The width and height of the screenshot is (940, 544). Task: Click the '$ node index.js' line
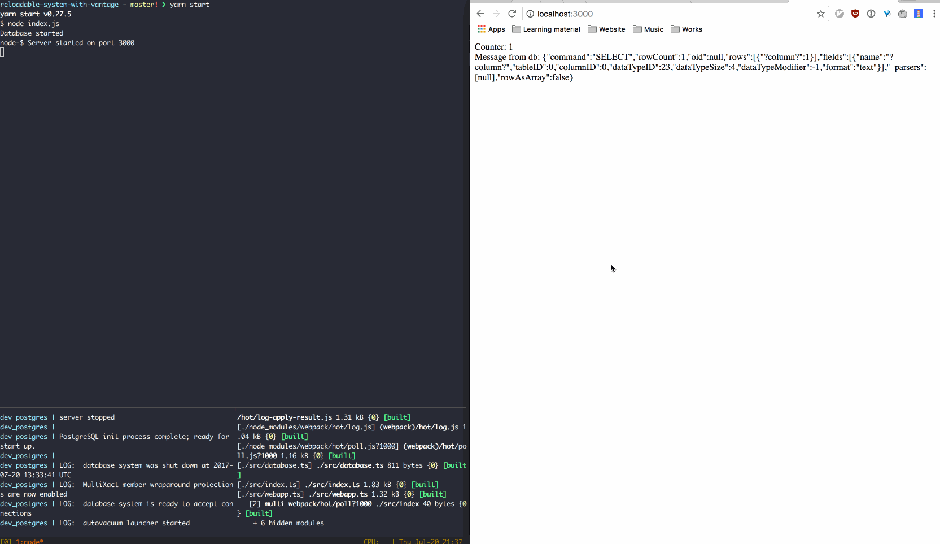pos(29,24)
